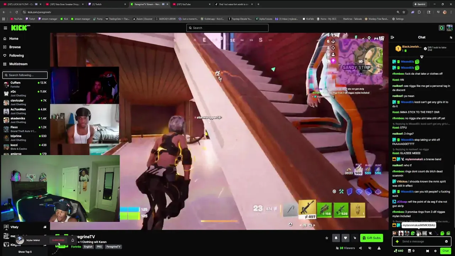Click the Gemini button in browser
The width and height of the screenshot is (455, 256).
(x=419, y=4)
